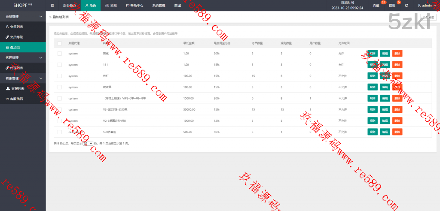440x211 pixels.
Task: Click the 添加分组 button
Action: tap(428, 17)
